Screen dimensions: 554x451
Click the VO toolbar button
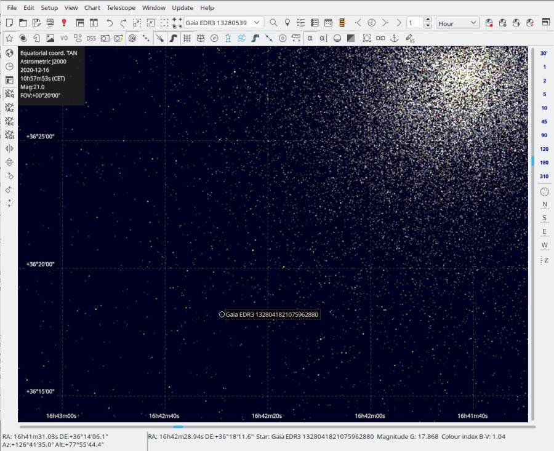64,38
